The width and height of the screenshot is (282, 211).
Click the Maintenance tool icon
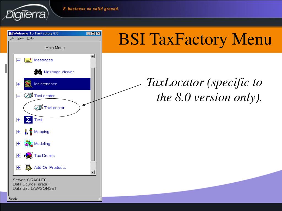click(28, 84)
